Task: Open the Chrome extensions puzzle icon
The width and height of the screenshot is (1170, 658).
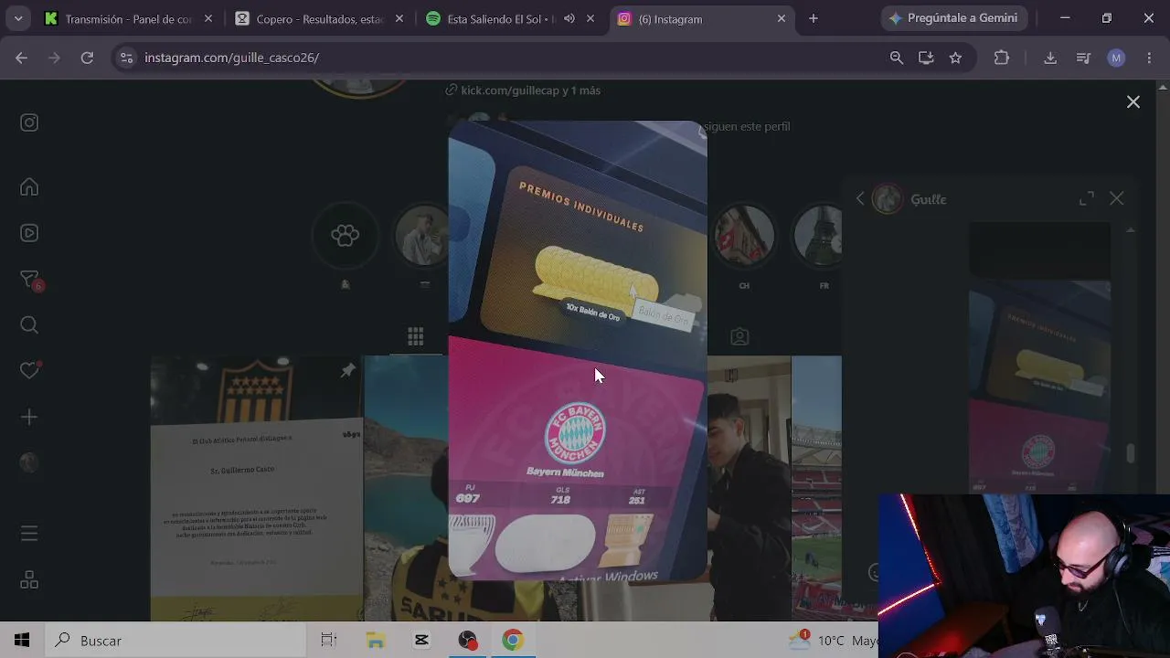Action: 1002,58
